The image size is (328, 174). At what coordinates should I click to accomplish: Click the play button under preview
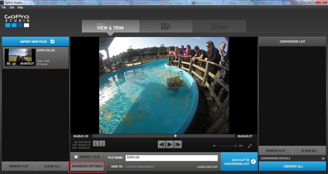coord(169,144)
